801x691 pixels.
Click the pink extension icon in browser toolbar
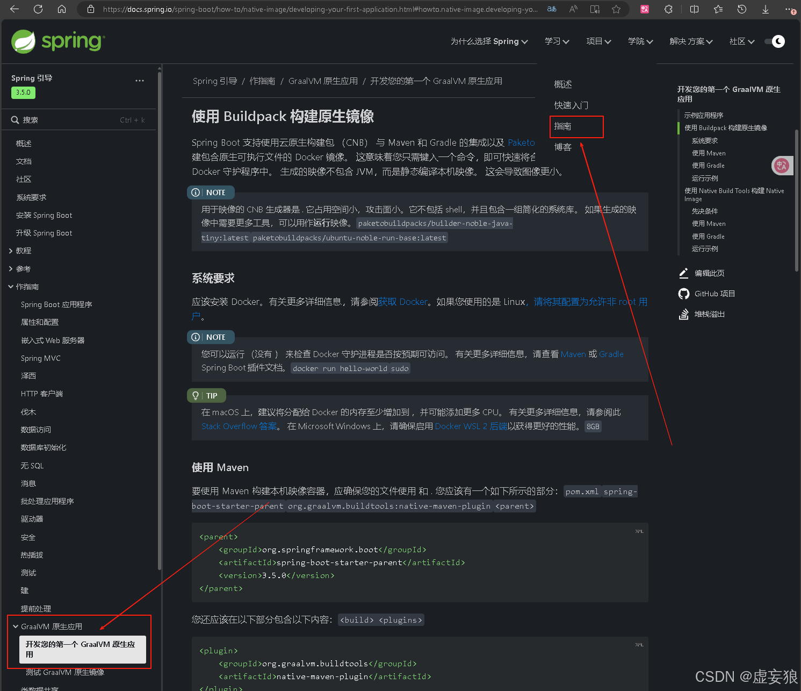coord(645,9)
